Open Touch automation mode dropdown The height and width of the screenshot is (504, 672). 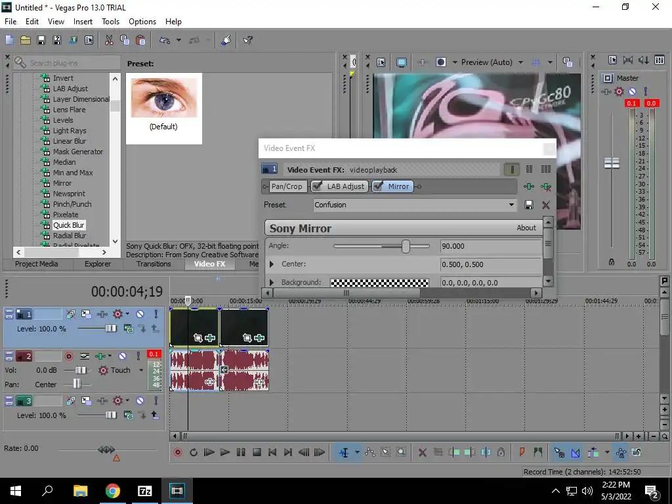141,370
